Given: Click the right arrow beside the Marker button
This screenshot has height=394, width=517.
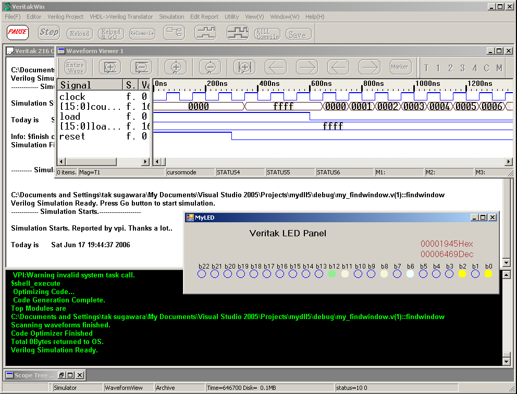Looking at the screenshot, I should pyautogui.click(x=370, y=67).
